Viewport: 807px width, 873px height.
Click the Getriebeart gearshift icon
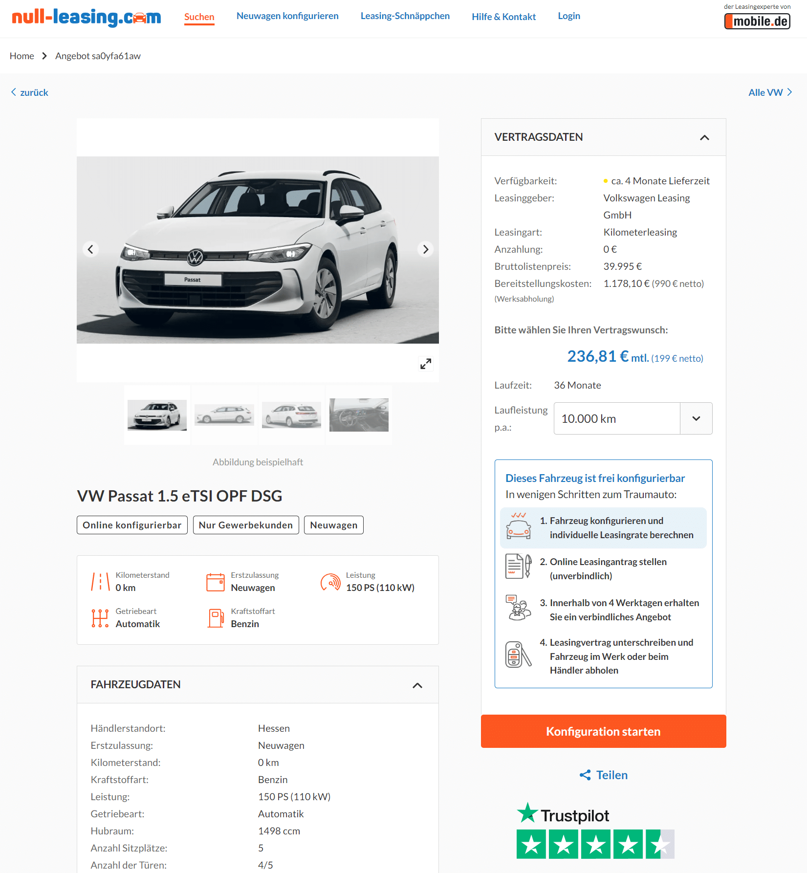coord(100,618)
